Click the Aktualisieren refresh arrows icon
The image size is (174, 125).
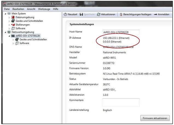point(98,14)
